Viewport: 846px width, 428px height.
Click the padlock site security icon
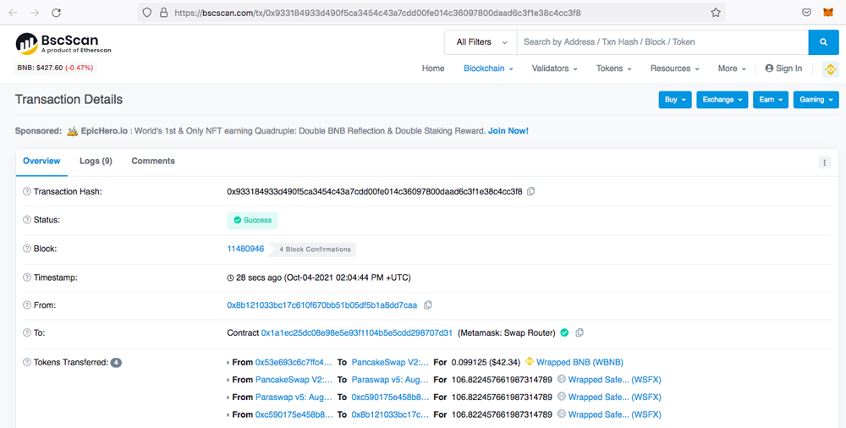click(163, 13)
